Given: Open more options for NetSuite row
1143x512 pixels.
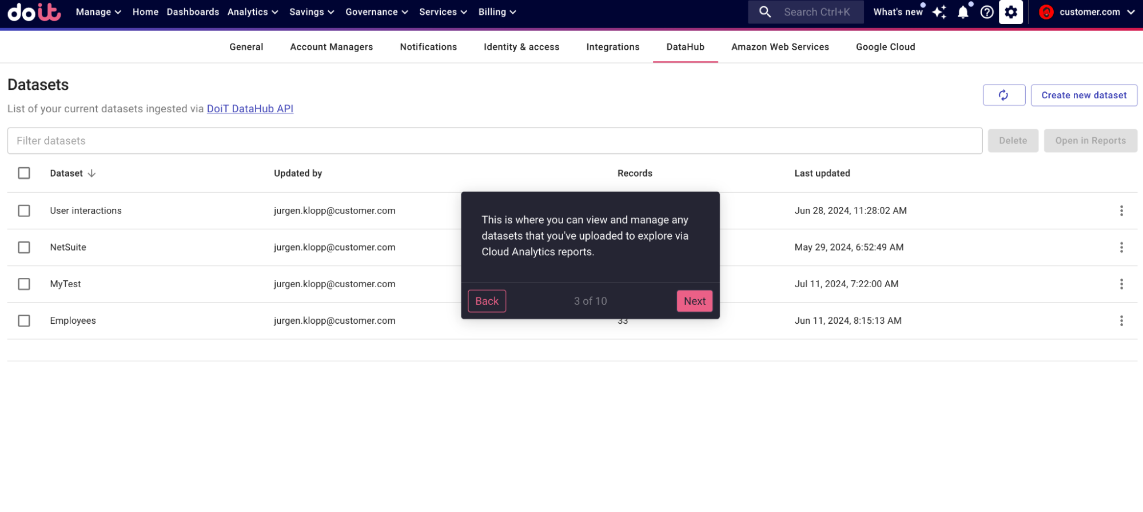Looking at the screenshot, I should click(1121, 247).
